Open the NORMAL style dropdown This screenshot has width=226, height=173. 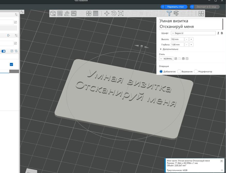(166, 59)
